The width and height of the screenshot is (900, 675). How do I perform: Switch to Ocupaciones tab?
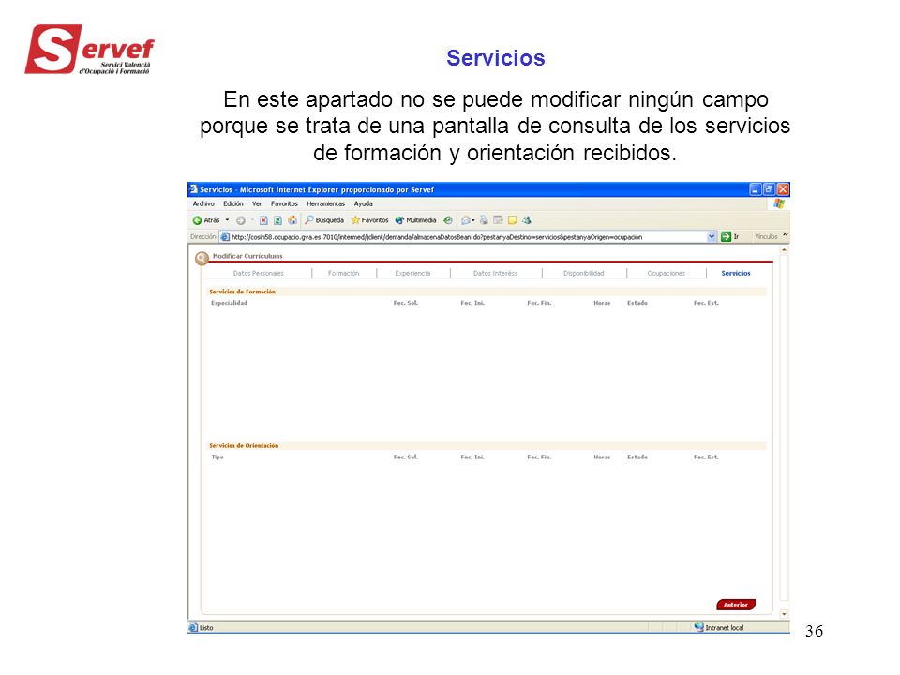click(667, 273)
